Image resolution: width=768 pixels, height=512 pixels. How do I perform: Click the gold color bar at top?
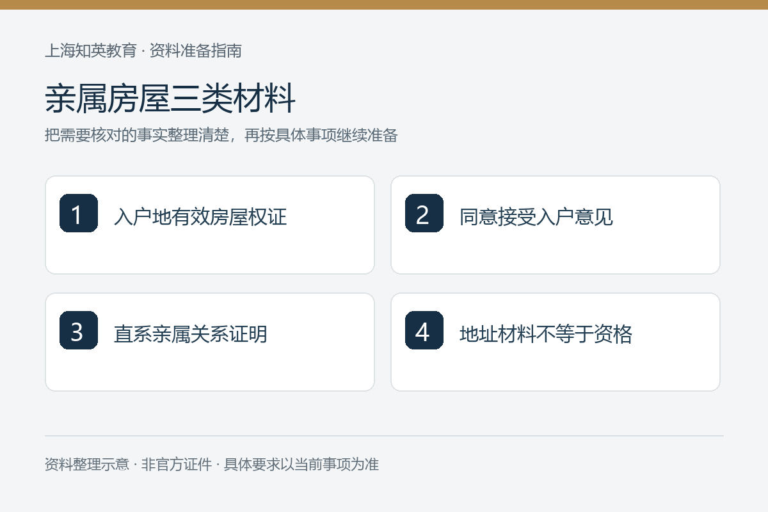point(384,4)
